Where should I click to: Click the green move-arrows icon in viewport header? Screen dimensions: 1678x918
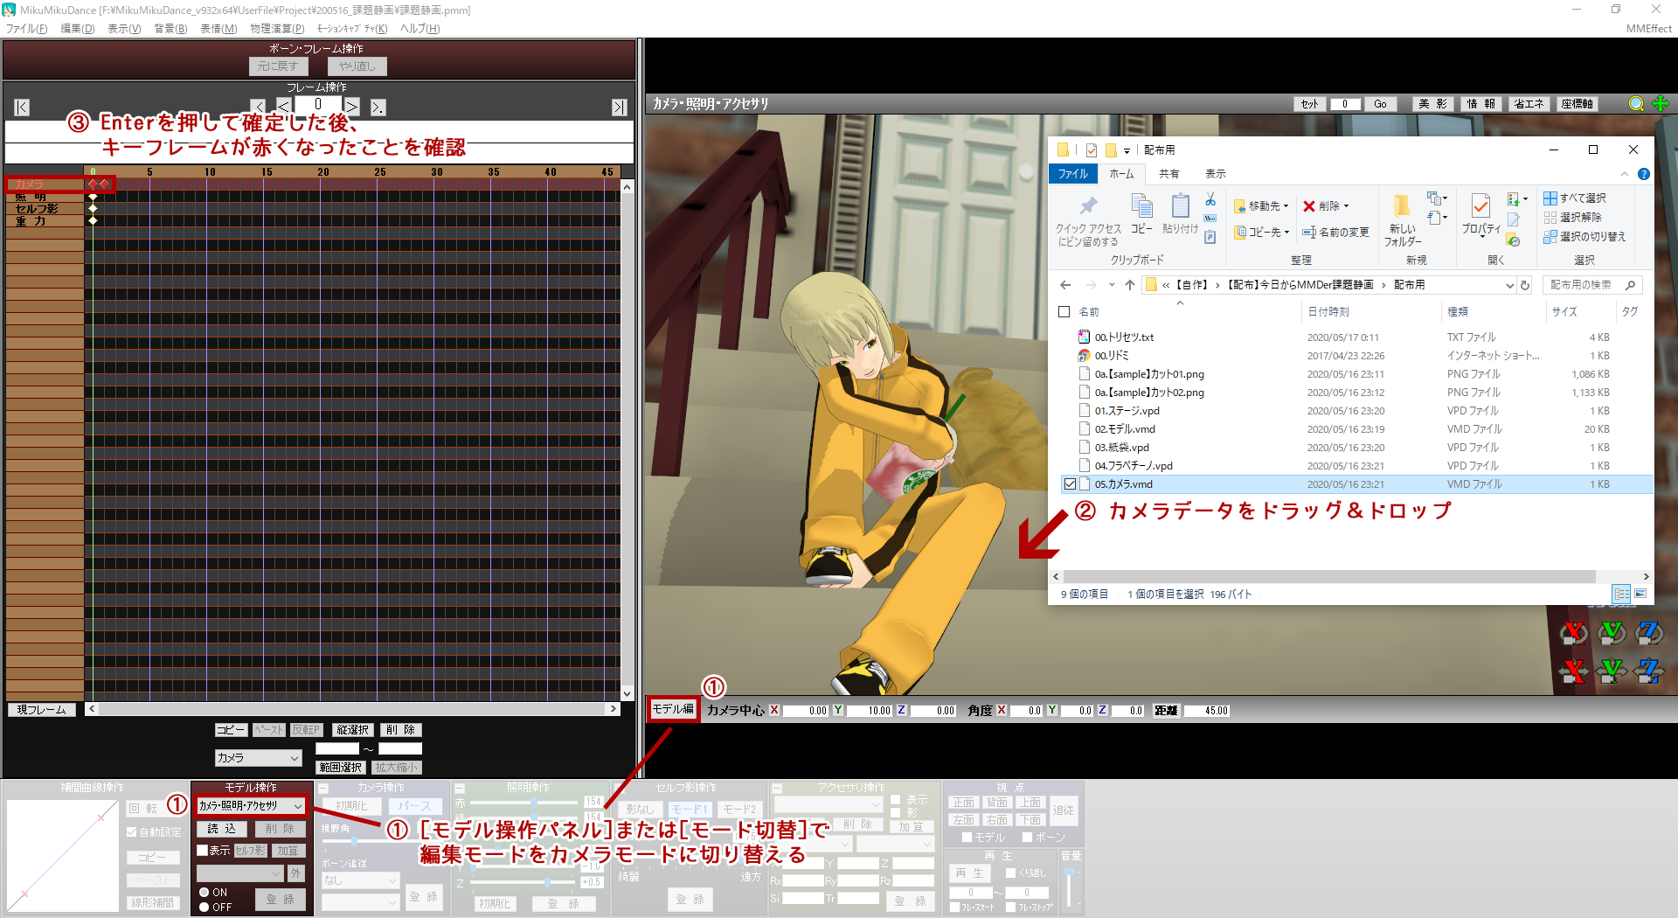pos(1661,104)
